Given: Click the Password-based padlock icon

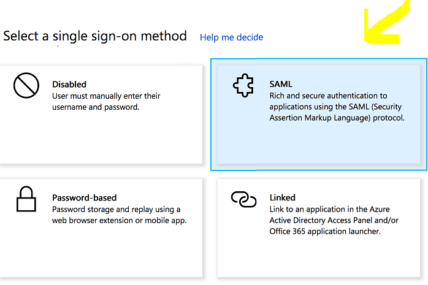Looking at the screenshot, I should [x=26, y=199].
